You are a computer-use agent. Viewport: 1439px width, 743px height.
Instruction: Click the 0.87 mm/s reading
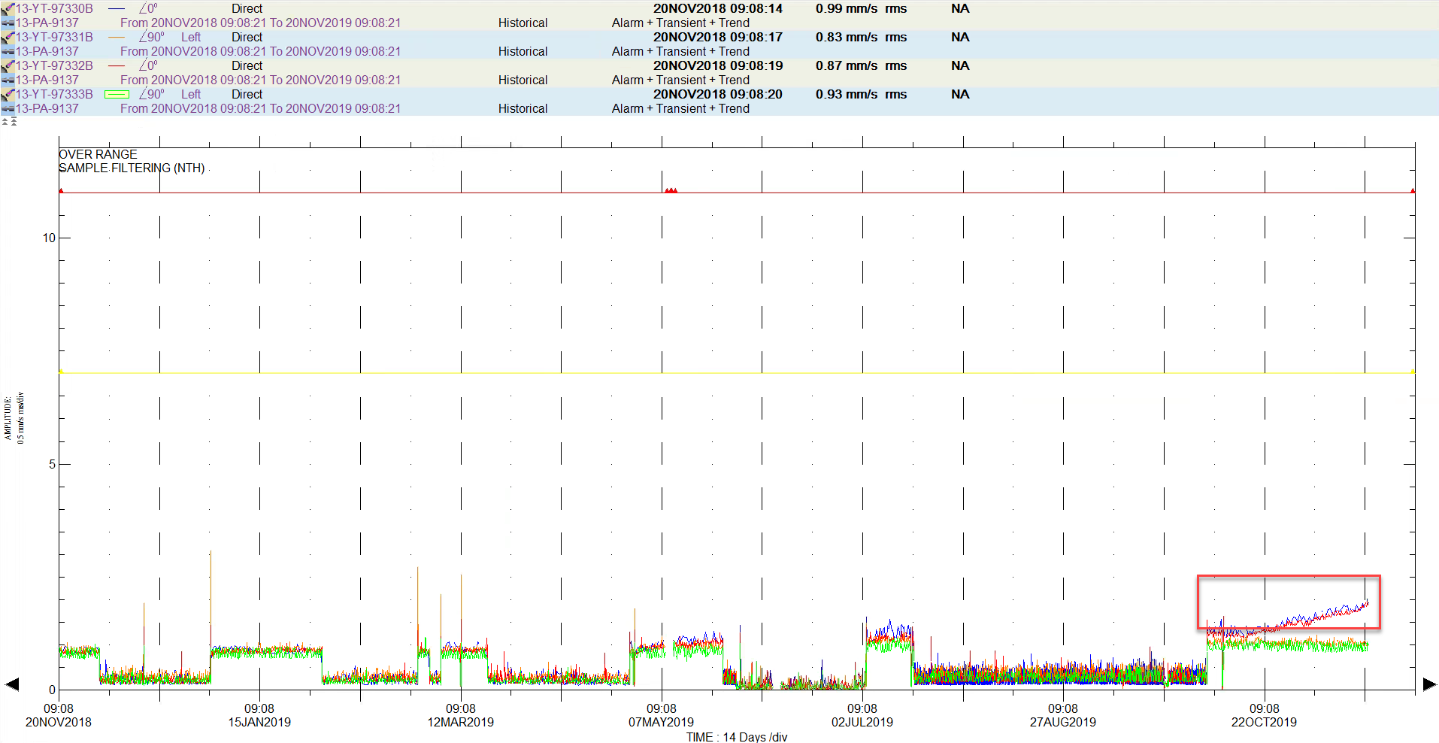pyautogui.click(x=861, y=66)
